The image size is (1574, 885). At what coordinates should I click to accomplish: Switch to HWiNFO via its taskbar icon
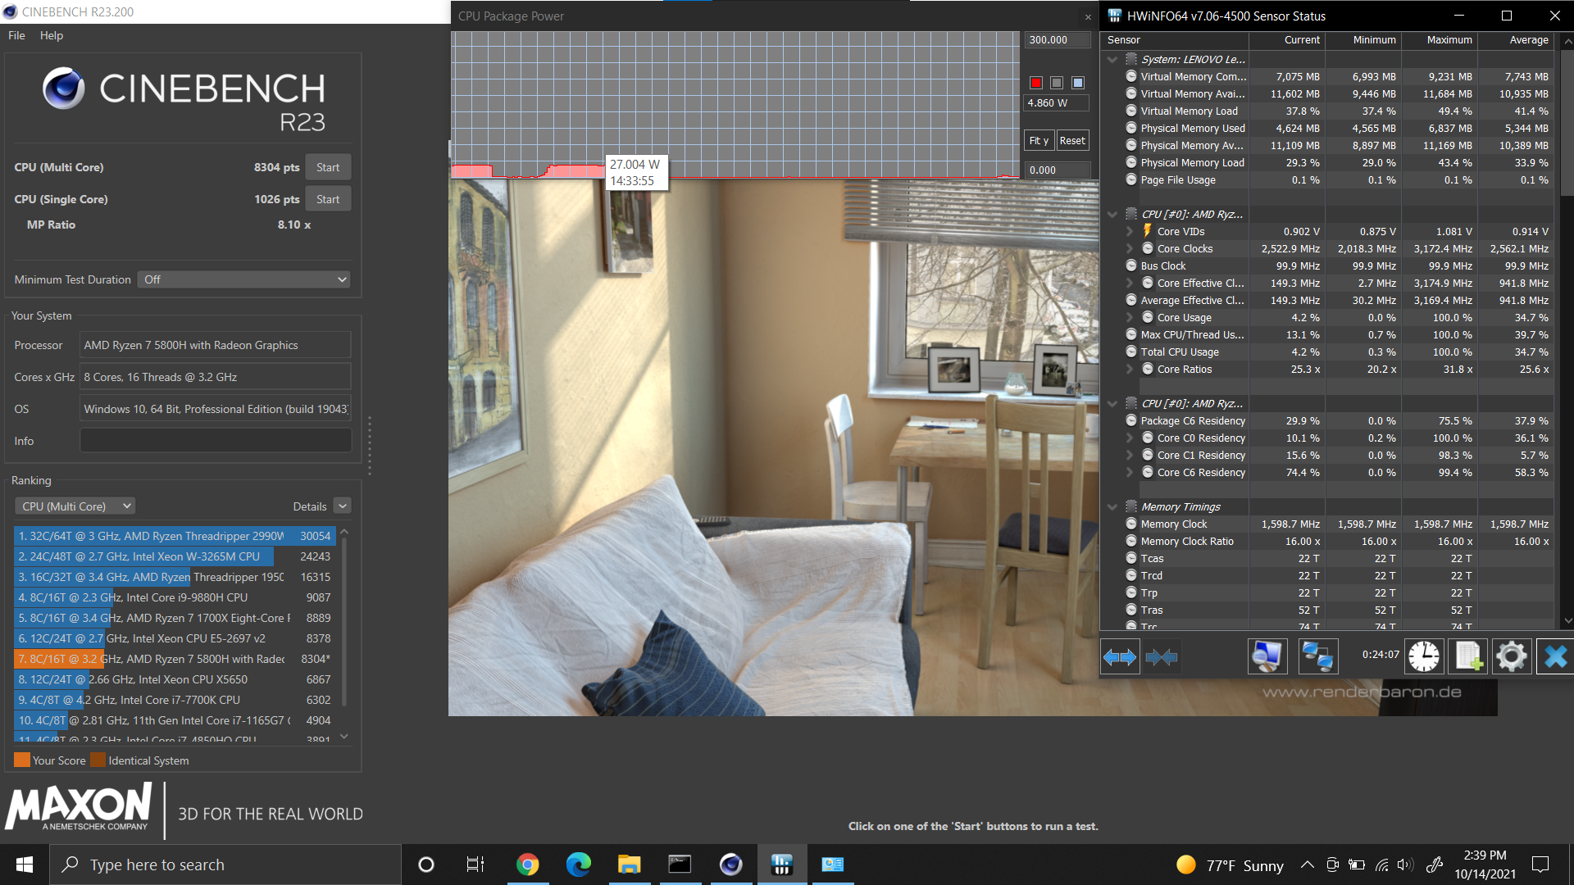[781, 865]
